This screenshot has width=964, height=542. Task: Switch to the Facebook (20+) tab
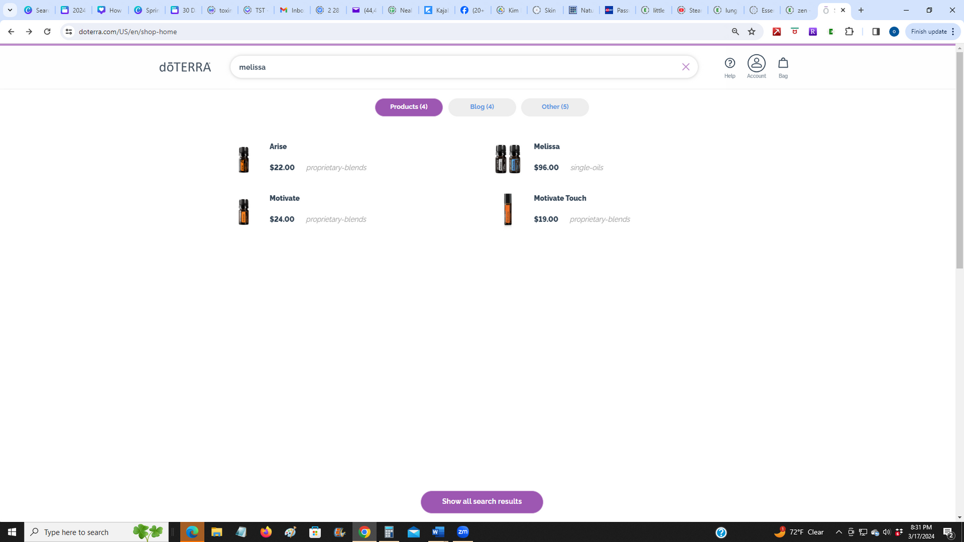473,10
